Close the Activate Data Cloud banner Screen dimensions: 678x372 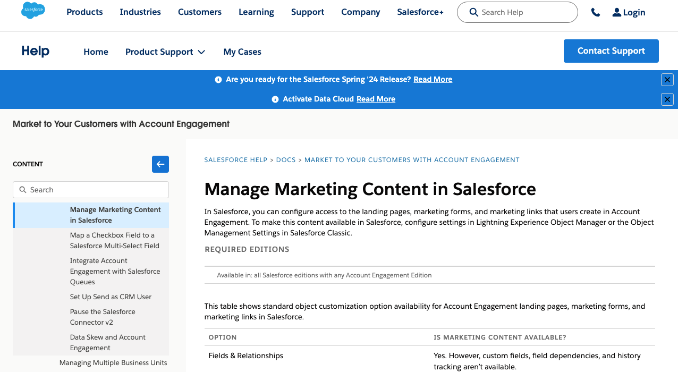[667, 99]
